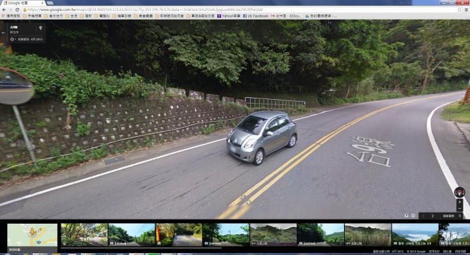Open the 生活 bookmark folder
The image size is (470, 255).
pos(71,16)
